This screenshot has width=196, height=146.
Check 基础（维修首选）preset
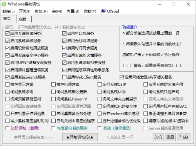pyautogui.click(x=100, y=128)
